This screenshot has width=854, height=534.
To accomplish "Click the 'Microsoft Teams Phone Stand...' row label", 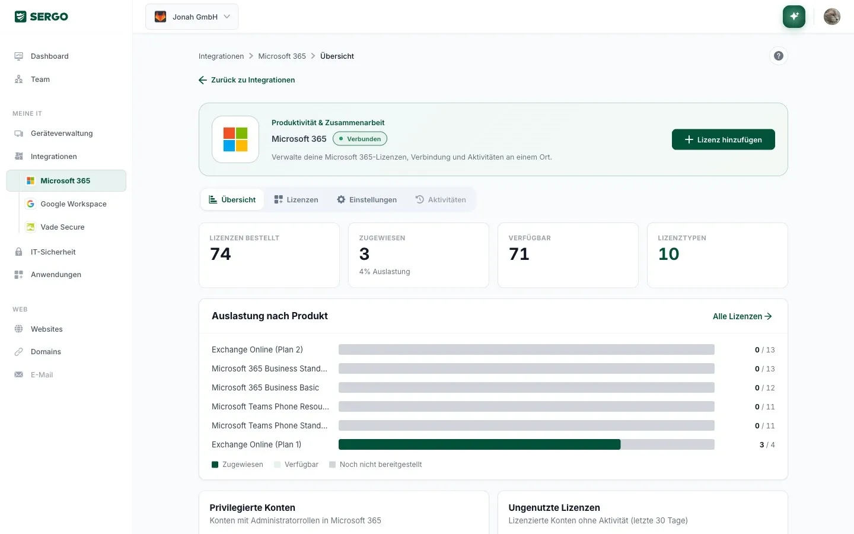I will coord(270,425).
